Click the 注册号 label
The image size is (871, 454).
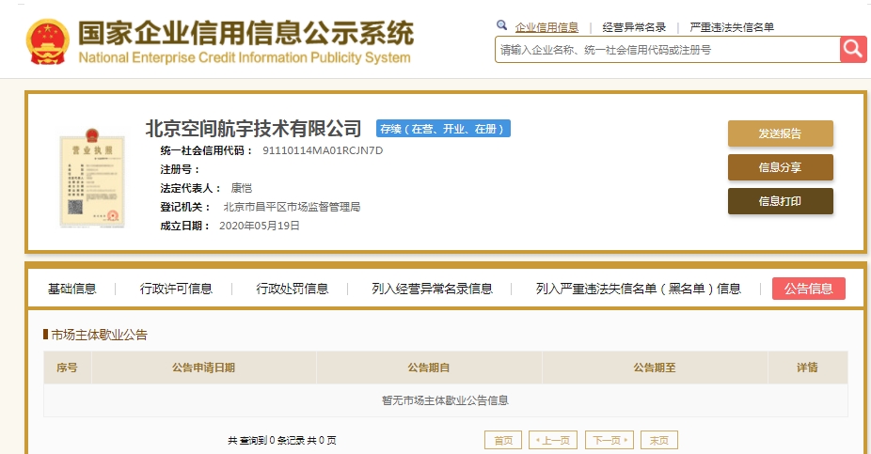tap(181, 169)
